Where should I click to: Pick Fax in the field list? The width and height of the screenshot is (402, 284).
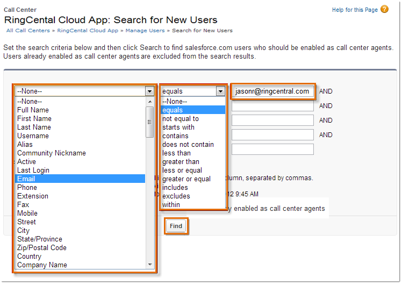click(80, 205)
